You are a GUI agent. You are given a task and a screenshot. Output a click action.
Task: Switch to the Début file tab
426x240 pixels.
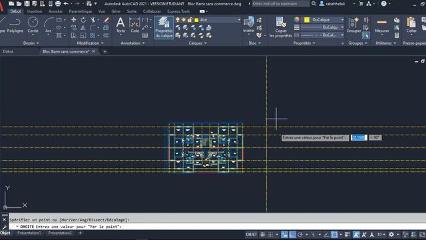[8, 51]
